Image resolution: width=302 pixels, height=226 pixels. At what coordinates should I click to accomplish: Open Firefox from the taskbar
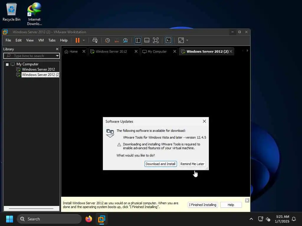pyautogui.click(x=88, y=219)
